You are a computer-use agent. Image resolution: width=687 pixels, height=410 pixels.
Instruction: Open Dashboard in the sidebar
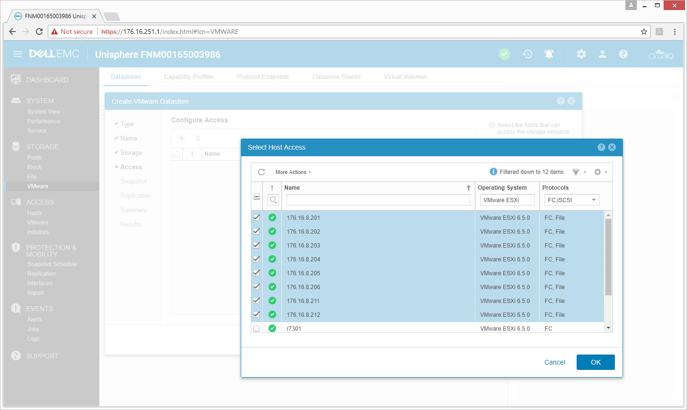pos(47,80)
